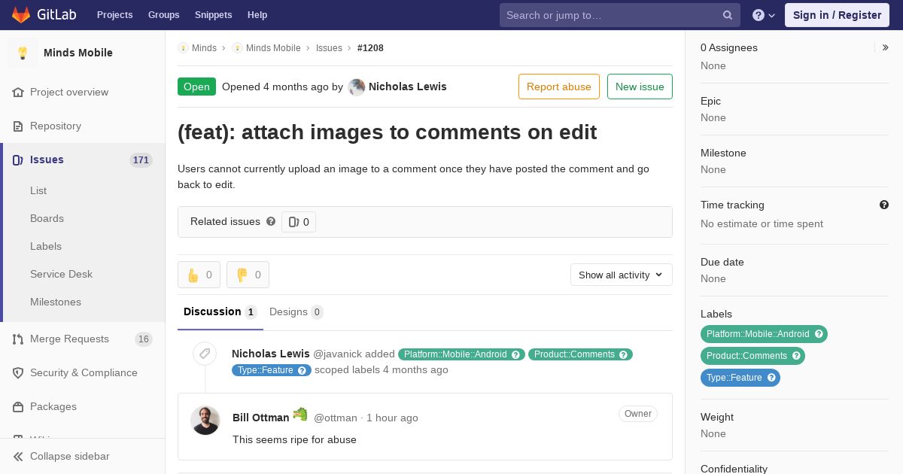Viewport: 903px width, 474px height.
Task: Open the Milestones link
Action: point(56,302)
